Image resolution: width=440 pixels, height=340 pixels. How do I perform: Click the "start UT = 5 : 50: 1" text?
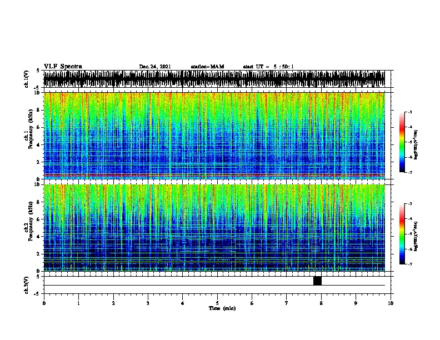coord(268,67)
